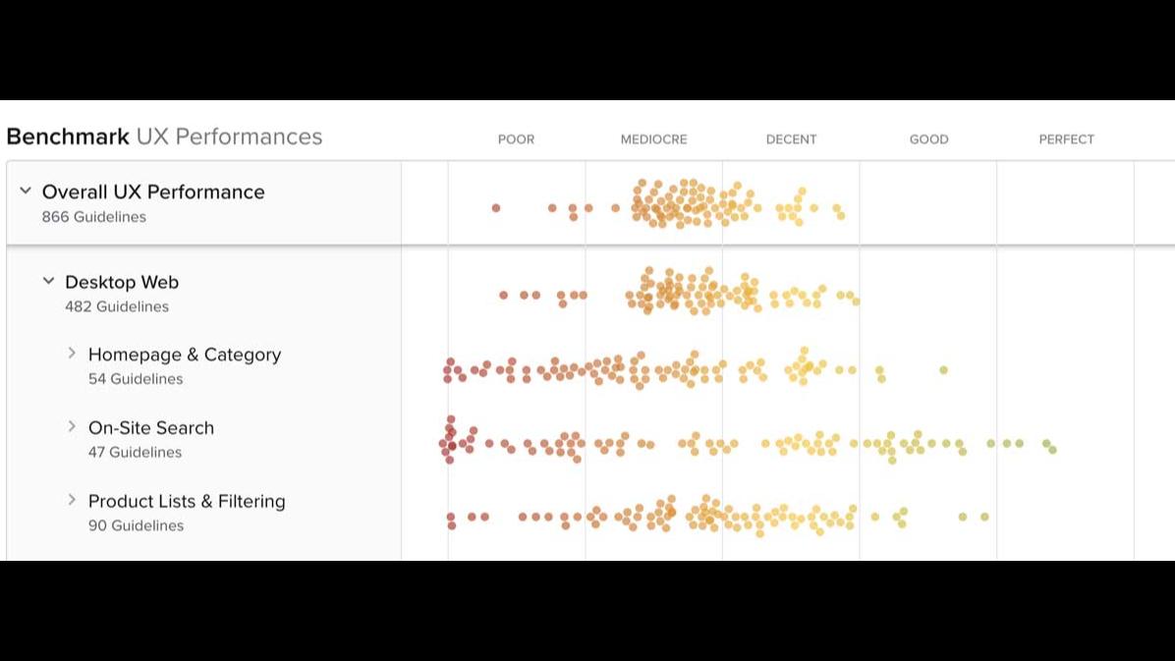Click rightmost dot in Product Lists & Filtering row

coord(984,517)
